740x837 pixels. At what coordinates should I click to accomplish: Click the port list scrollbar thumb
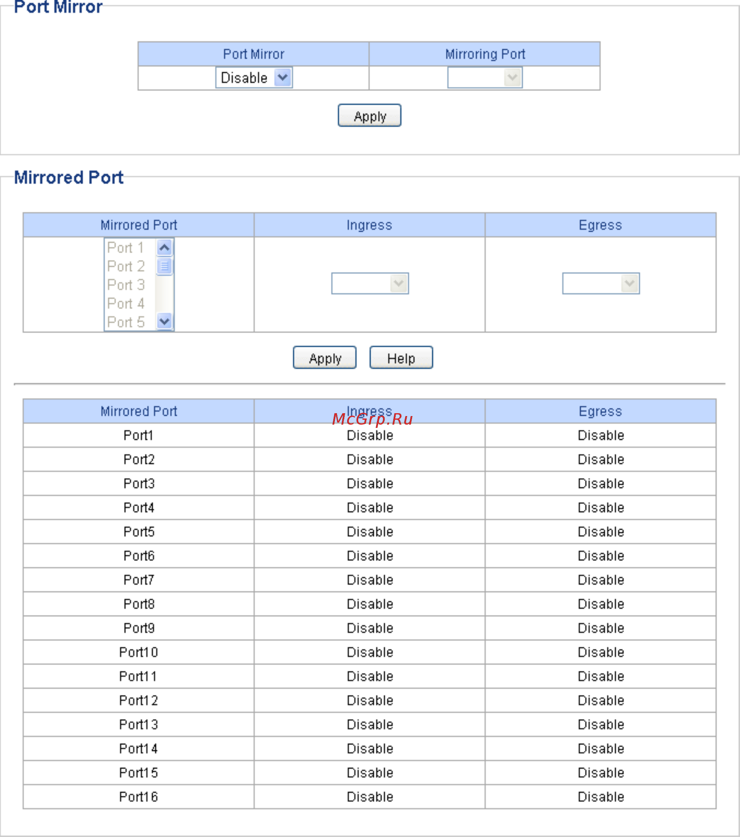tap(164, 266)
